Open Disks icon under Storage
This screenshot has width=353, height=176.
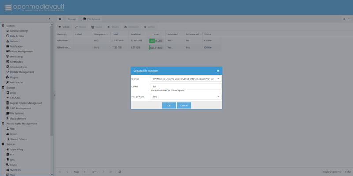pyautogui.click(x=8, y=93)
